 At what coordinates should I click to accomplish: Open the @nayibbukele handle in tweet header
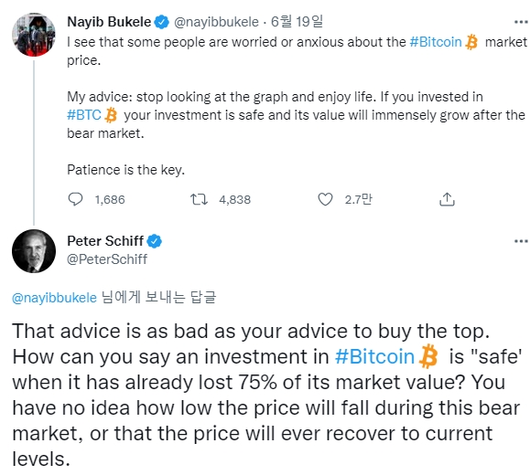pos(216,22)
